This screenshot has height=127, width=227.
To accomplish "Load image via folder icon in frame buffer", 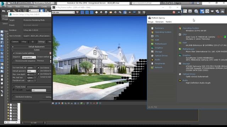I will point(111,12).
